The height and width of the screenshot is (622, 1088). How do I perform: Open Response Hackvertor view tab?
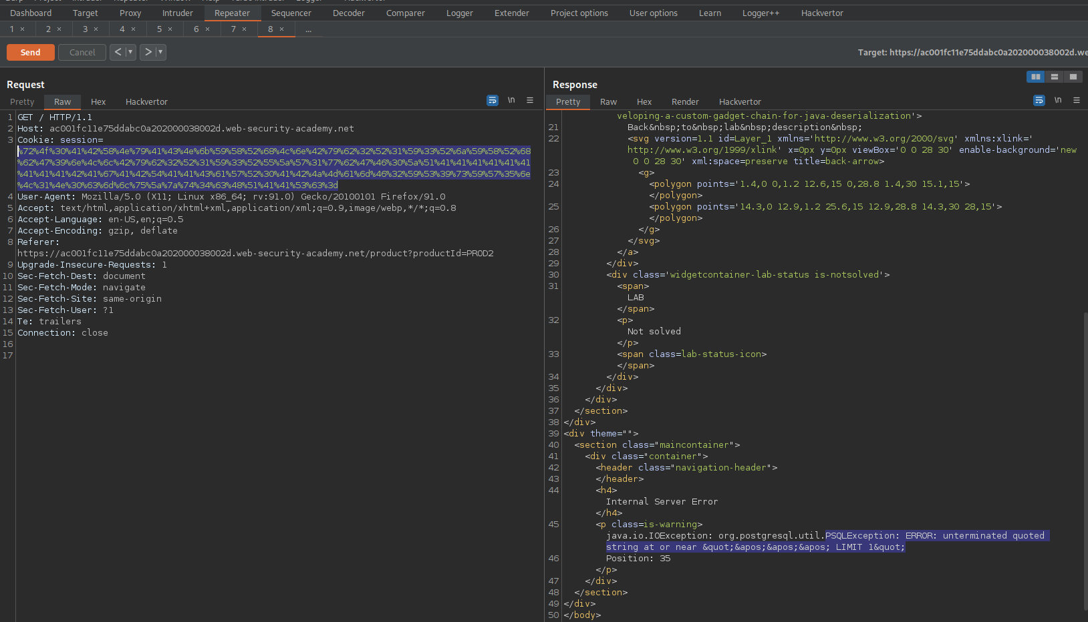coord(740,101)
